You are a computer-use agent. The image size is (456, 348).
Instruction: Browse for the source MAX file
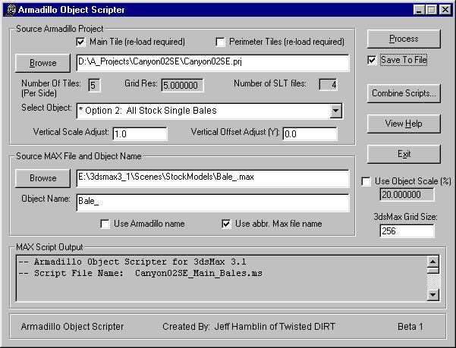click(x=42, y=178)
